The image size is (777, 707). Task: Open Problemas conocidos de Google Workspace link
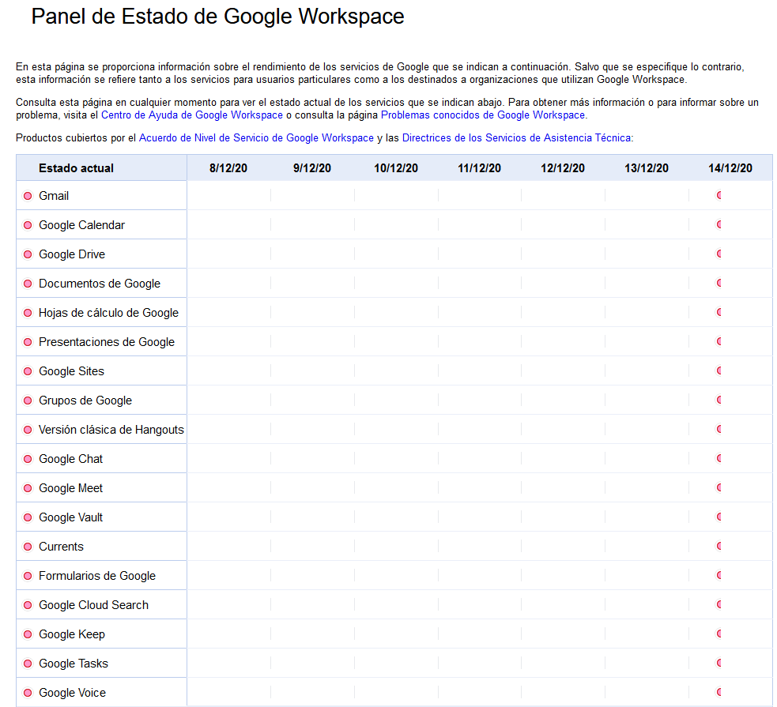[483, 115]
